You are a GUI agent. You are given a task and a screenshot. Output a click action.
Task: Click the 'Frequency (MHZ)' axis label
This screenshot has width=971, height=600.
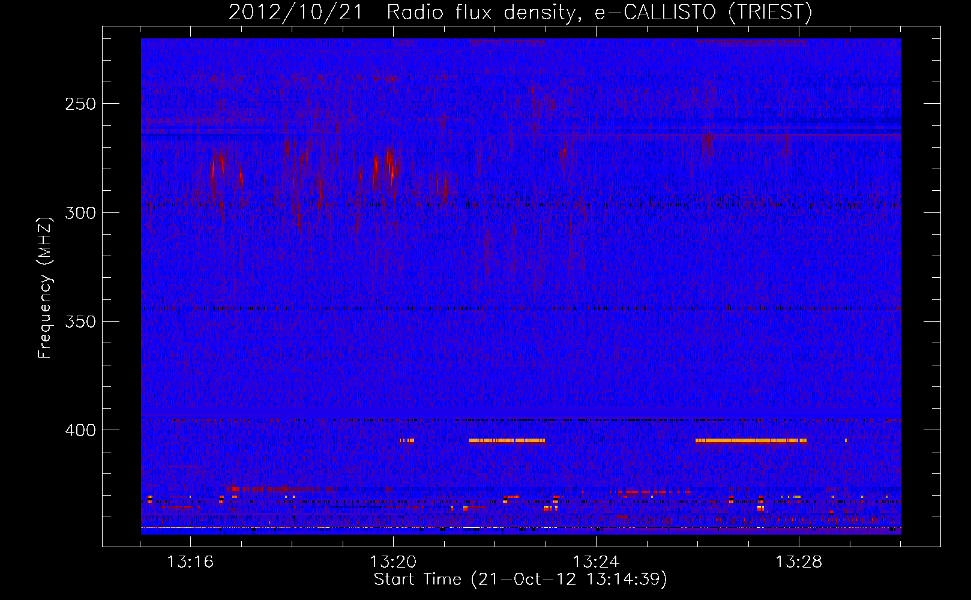click(x=45, y=287)
